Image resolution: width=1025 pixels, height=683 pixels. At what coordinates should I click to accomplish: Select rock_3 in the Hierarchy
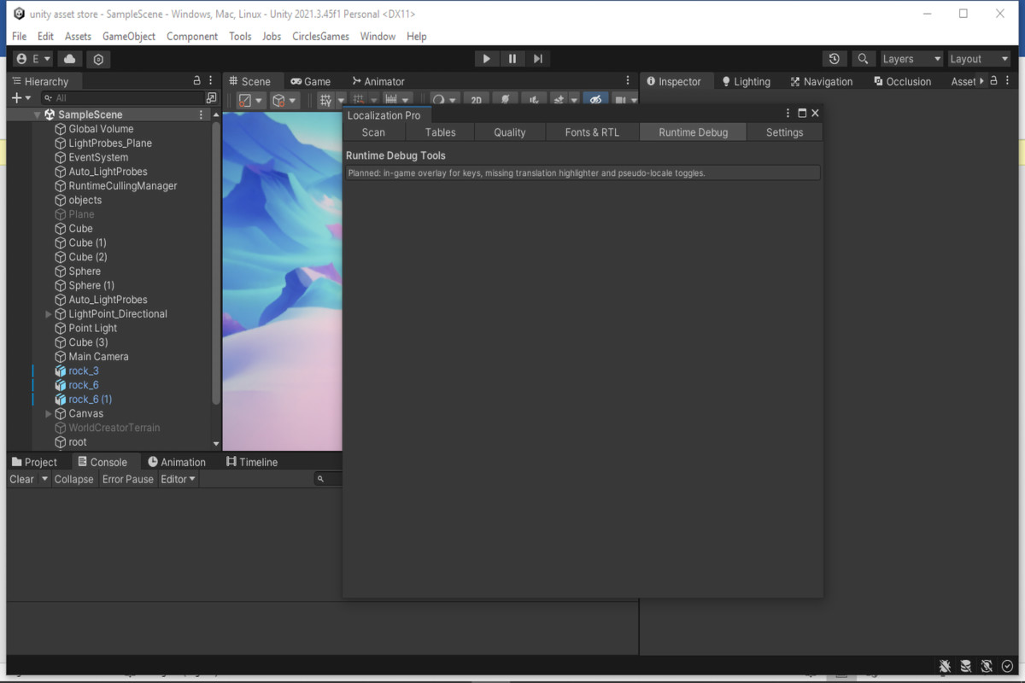coord(83,371)
